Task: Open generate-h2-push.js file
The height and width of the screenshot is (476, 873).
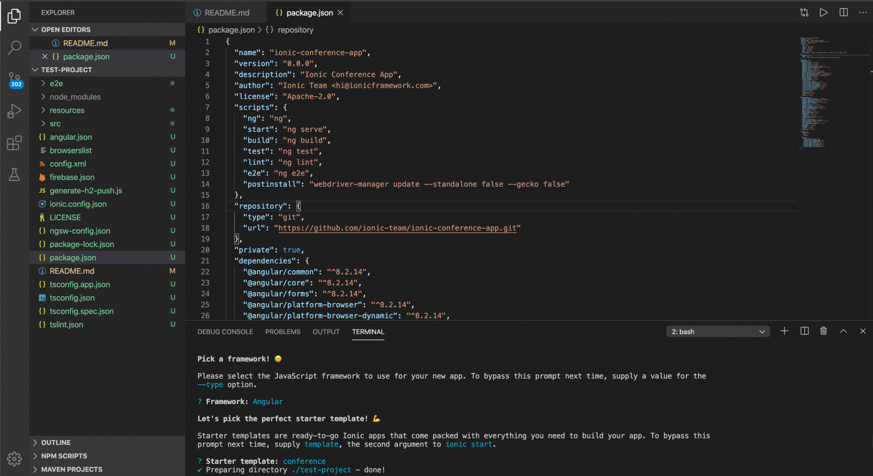Action: coord(107,191)
